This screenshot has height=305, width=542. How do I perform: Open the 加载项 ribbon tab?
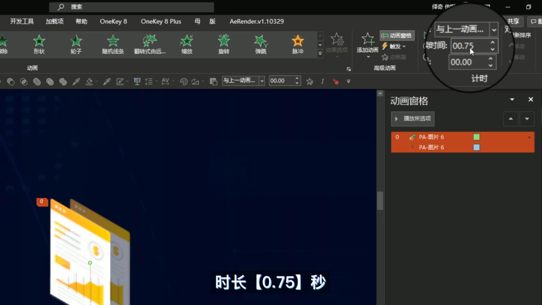pyautogui.click(x=55, y=22)
